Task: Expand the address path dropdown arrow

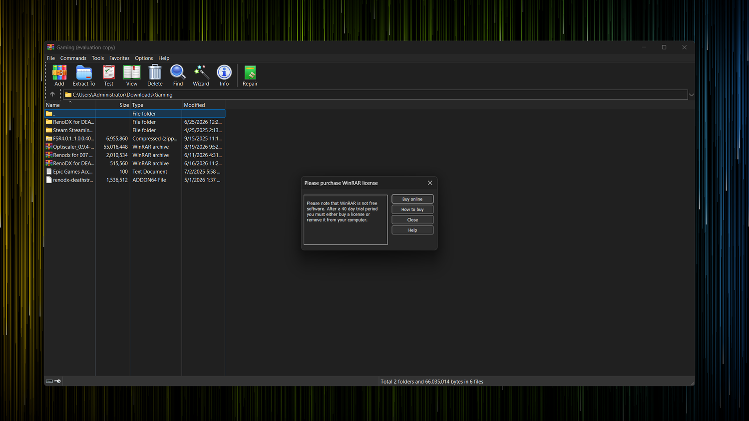Action: (x=691, y=95)
